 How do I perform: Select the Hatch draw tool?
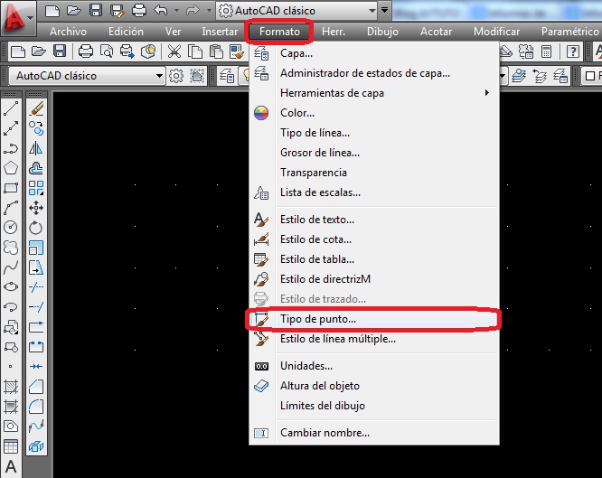click(x=11, y=387)
